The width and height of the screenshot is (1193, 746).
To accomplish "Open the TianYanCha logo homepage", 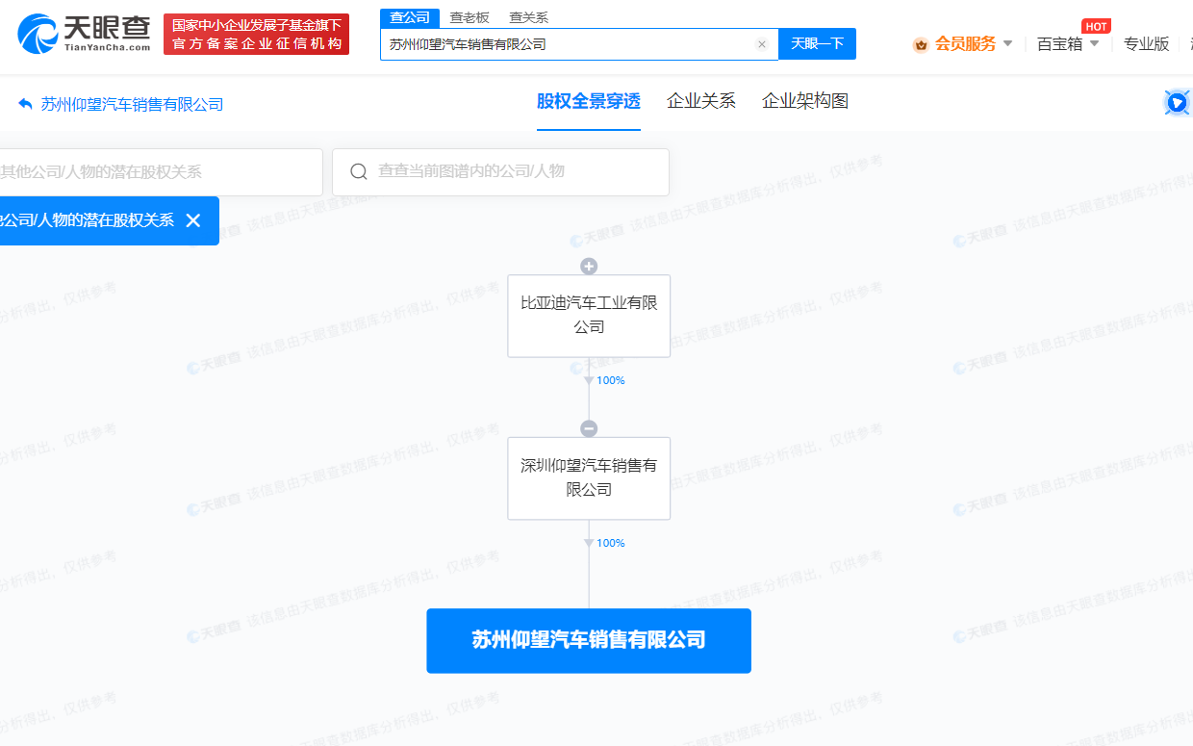I will click(x=85, y=34).
